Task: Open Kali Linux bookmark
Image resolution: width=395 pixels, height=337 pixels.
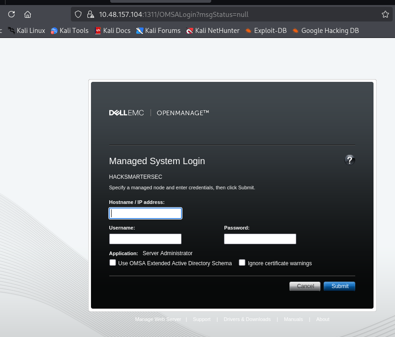Action: point(27,31)
